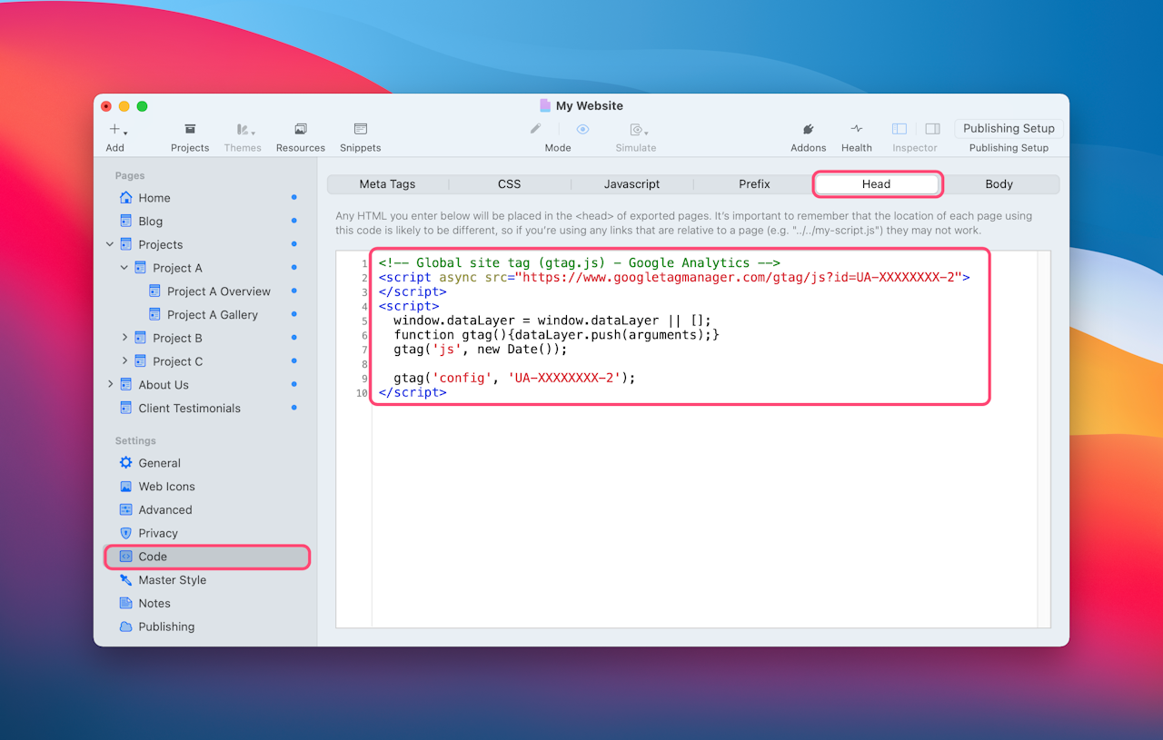This screenshot has height=740, width=1163.
Task: Expand the Project C node
Action: pos(124,361)
